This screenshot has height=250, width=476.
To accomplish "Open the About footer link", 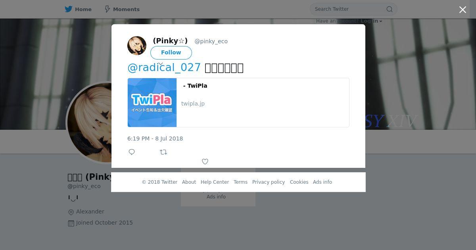I will (189, 182).
